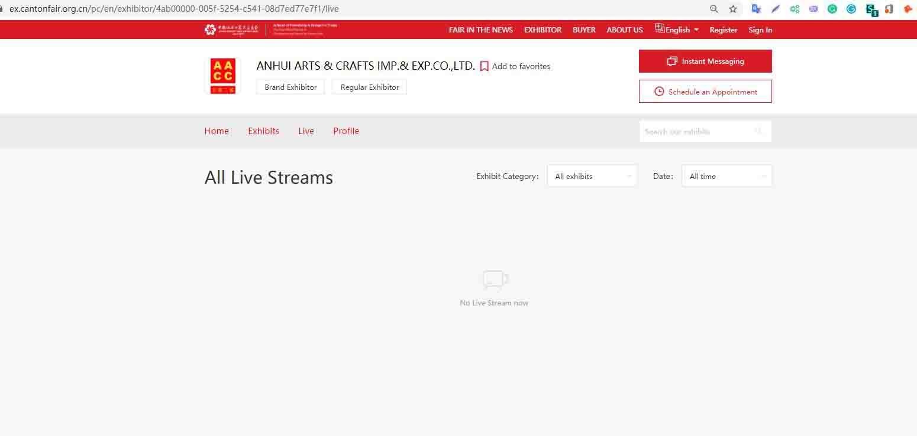Open FAIR IN THE NEWS menu
This screenshot has width=917, height=436.
click(480, 30)
